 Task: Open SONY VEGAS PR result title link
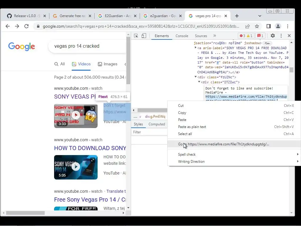(75, 97)
